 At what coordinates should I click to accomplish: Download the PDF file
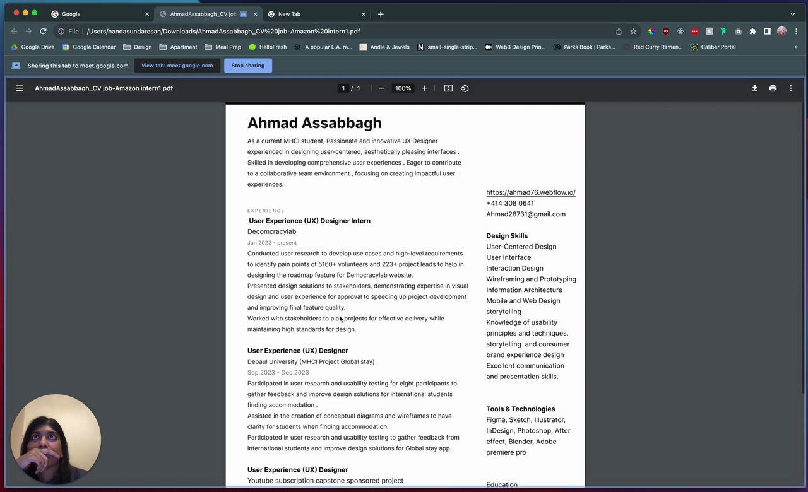(x=754, y=88)
